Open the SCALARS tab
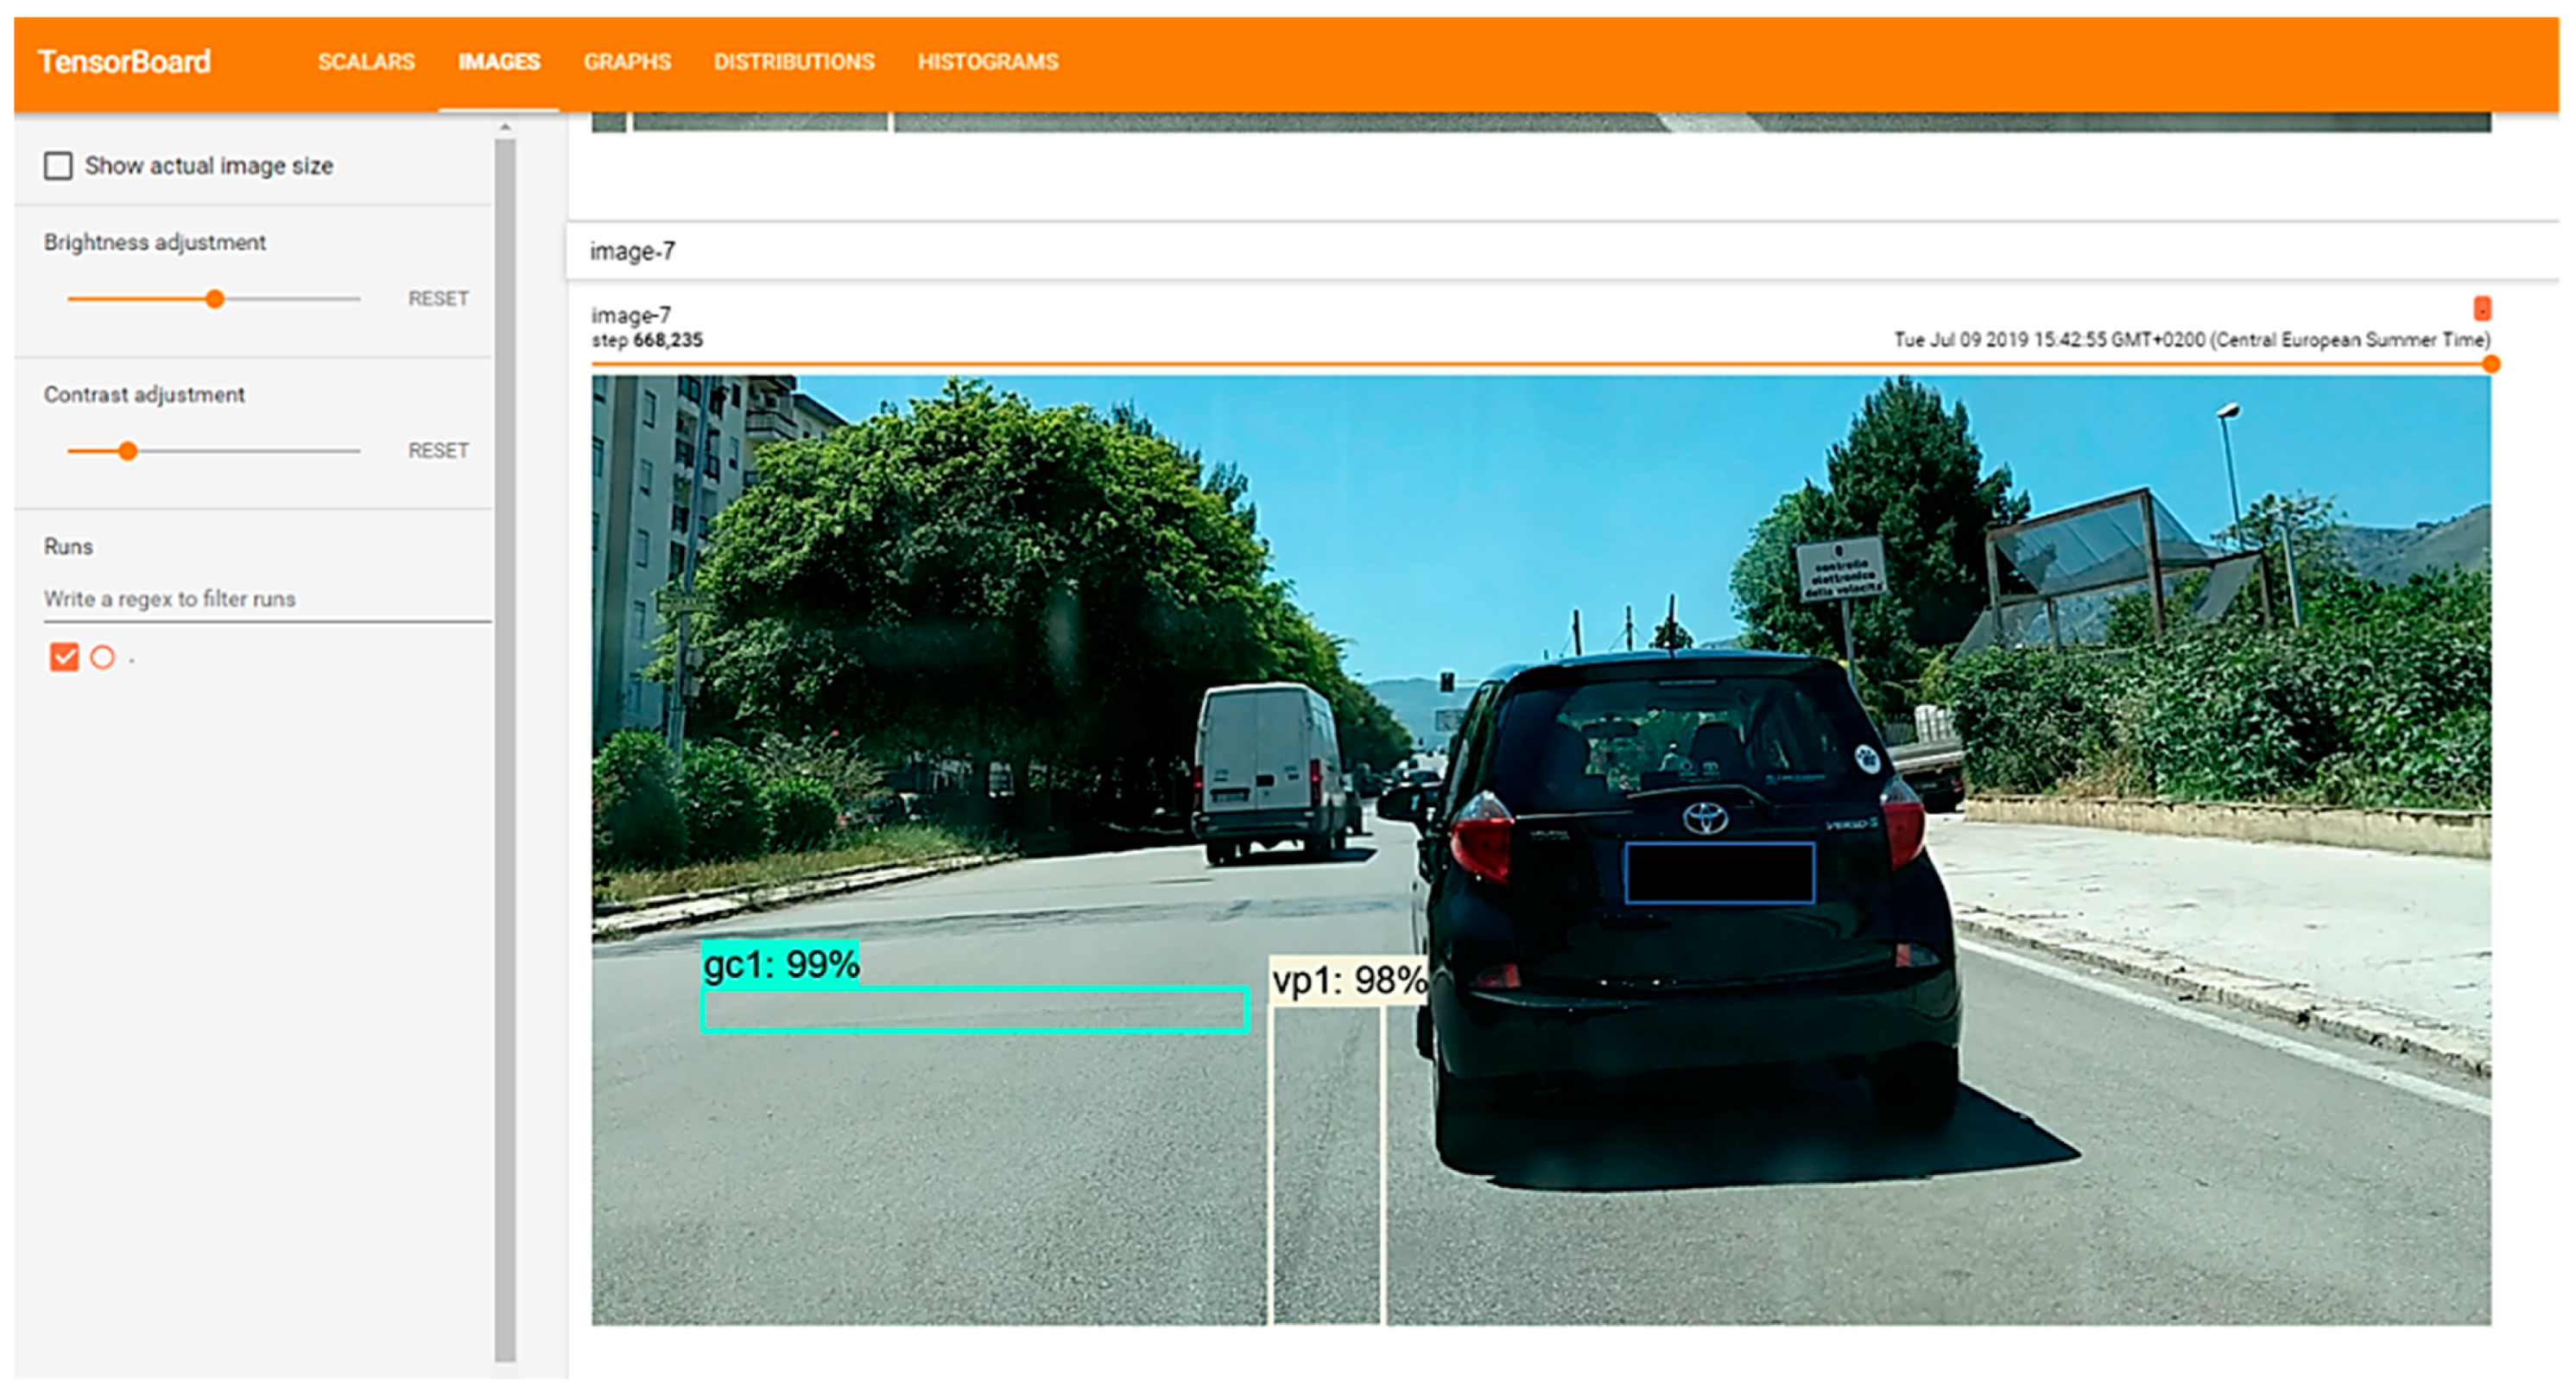 point(366,62)
